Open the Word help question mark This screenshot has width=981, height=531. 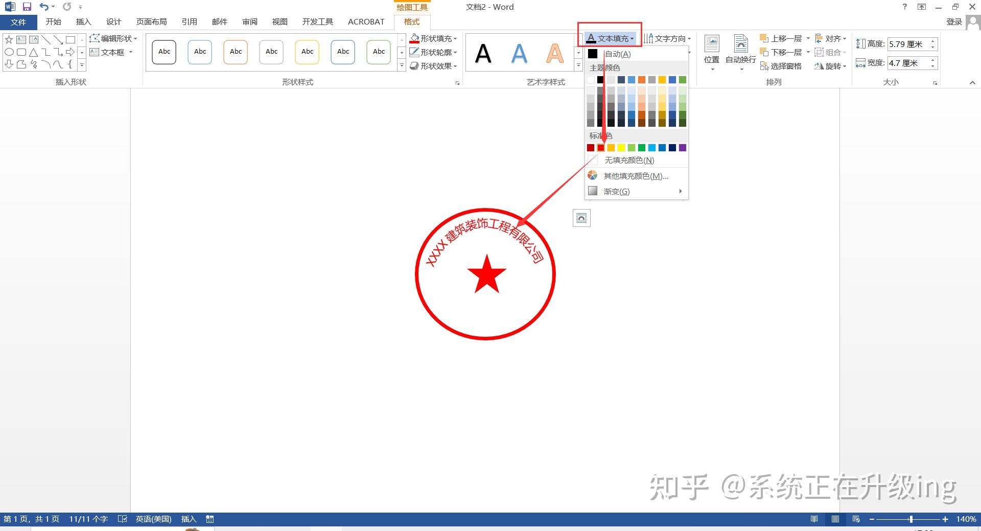[904, 7]
